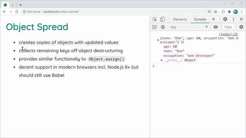This screenshot has width=246, height=138.
Task: Activate the inspect element picker
Action: click(x=155, y=19)
